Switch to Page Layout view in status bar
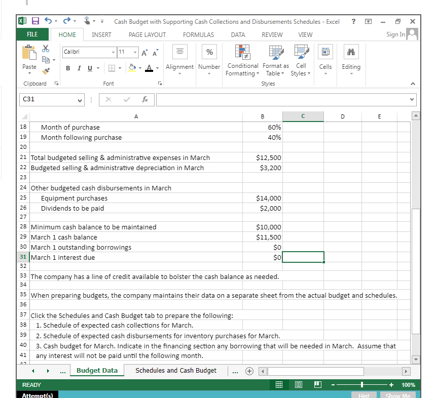Screen dimensions: 436x398 click(x=299, y=385)
